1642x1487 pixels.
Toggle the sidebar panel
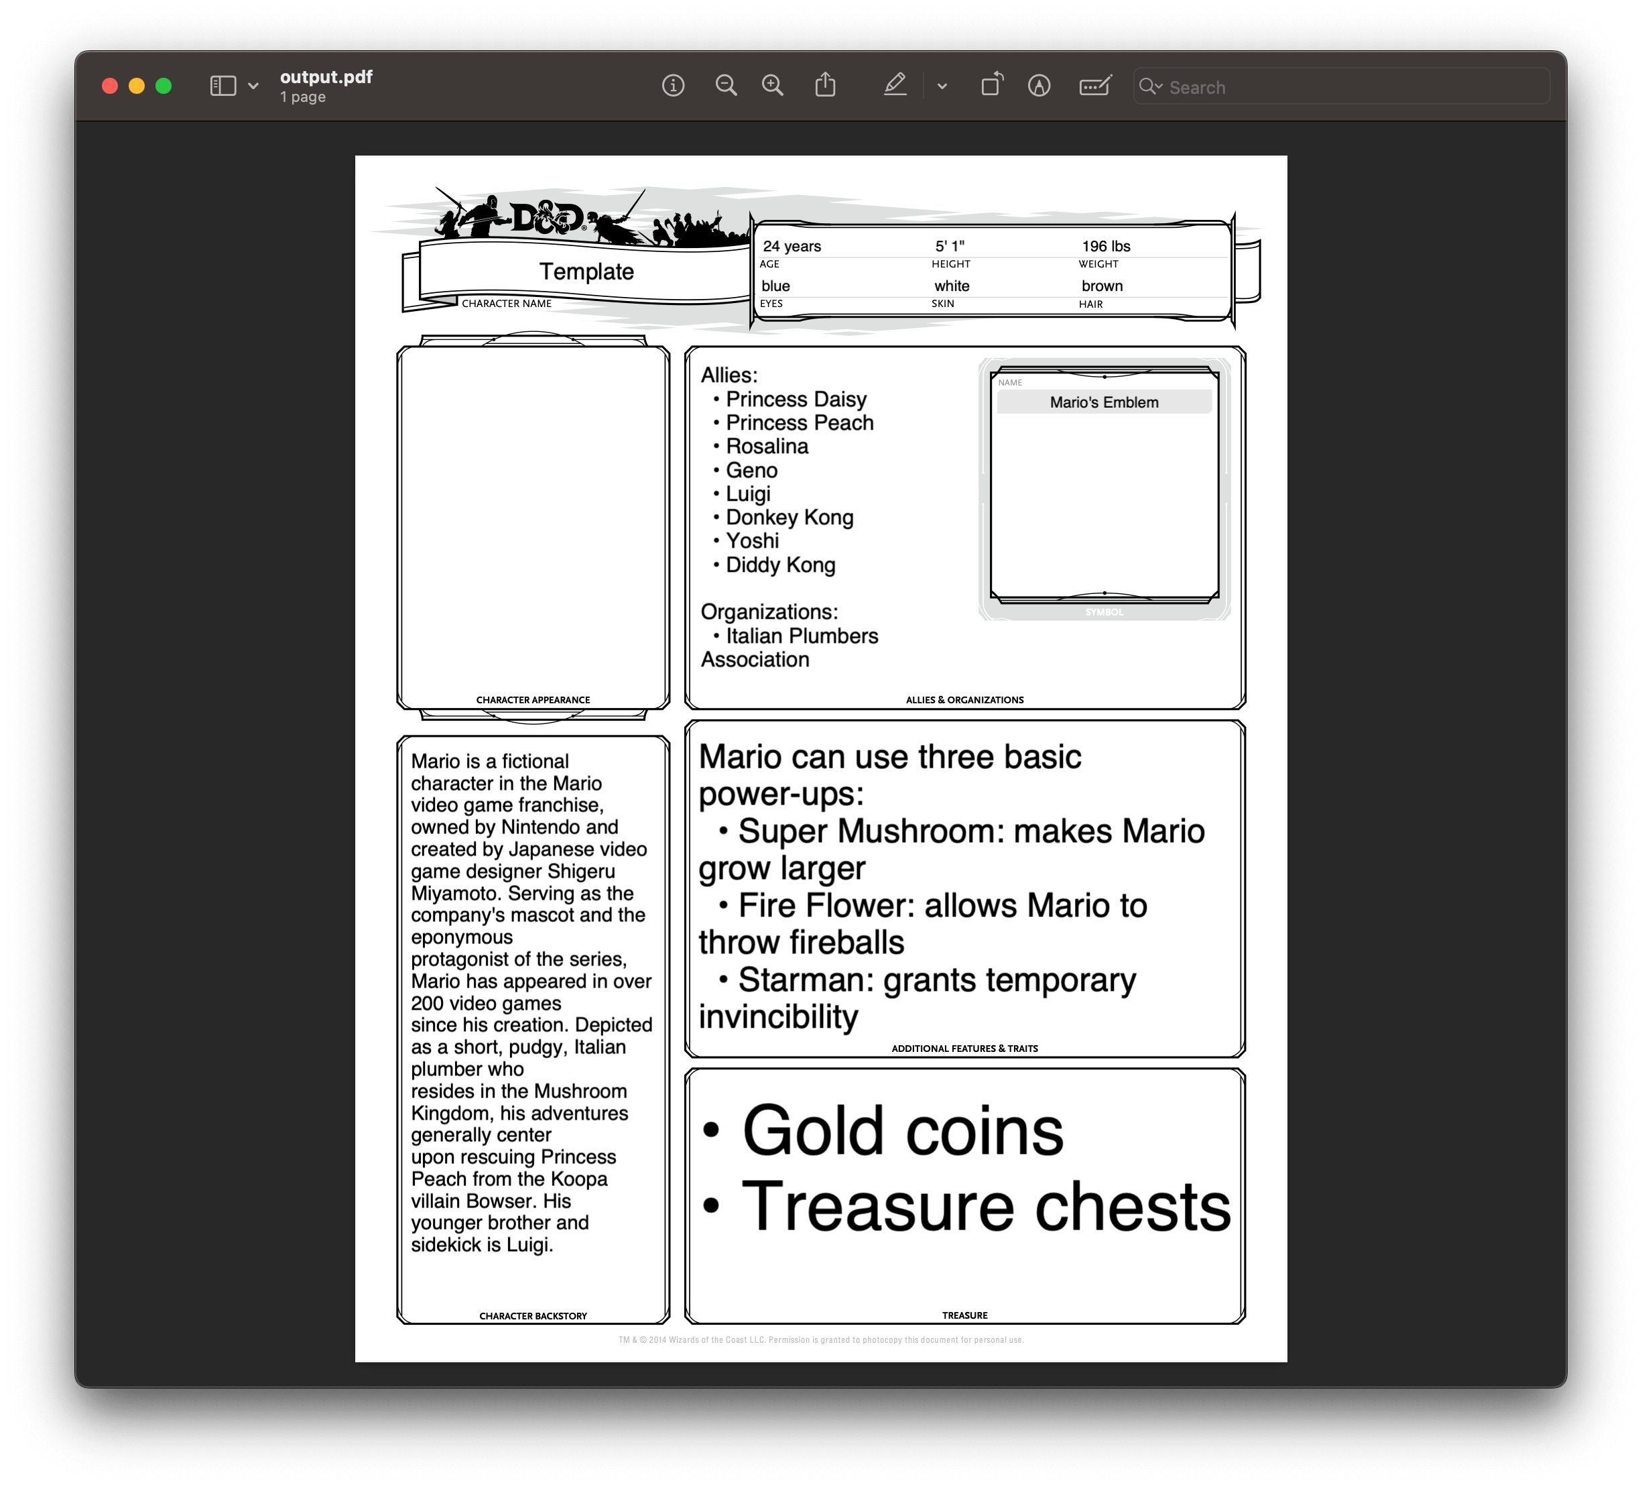[222, 86]
